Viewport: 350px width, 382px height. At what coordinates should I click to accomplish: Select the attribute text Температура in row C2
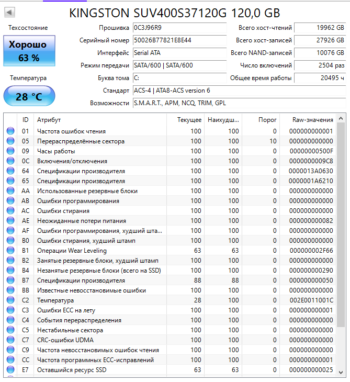tap(55, 301)
